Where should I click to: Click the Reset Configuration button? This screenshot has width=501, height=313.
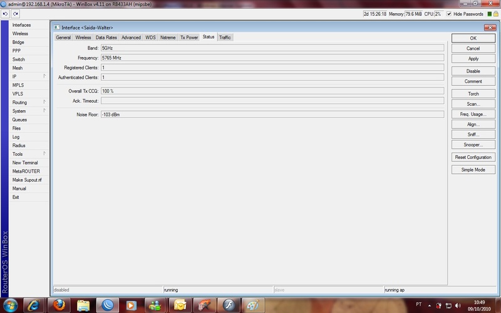click(x=473, y=158)
